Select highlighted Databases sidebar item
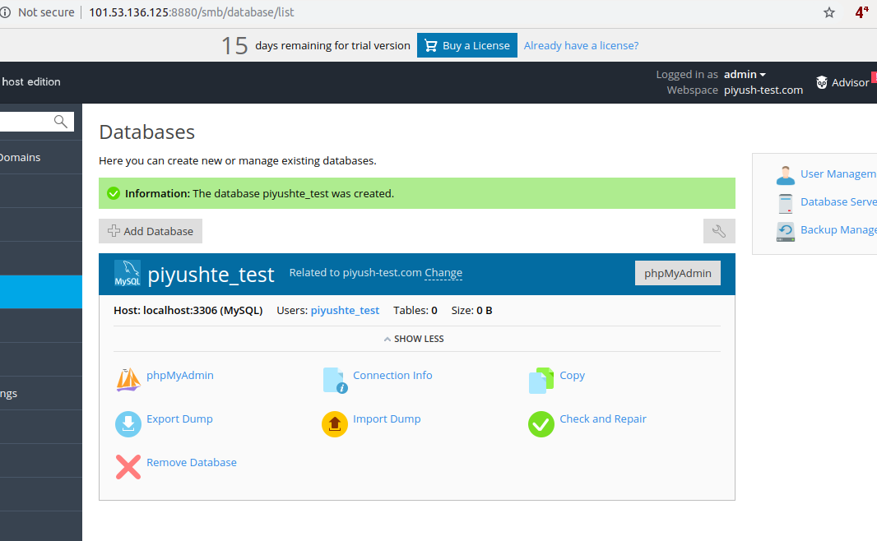Screen dimensions: 877x541 41,292
